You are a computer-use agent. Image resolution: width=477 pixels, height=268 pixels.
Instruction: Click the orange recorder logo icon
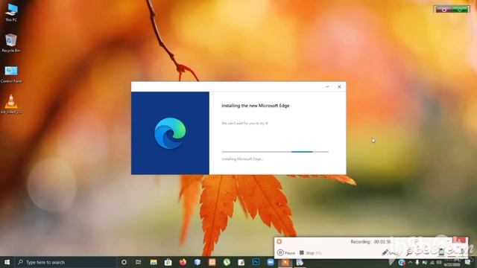[279, 241]
